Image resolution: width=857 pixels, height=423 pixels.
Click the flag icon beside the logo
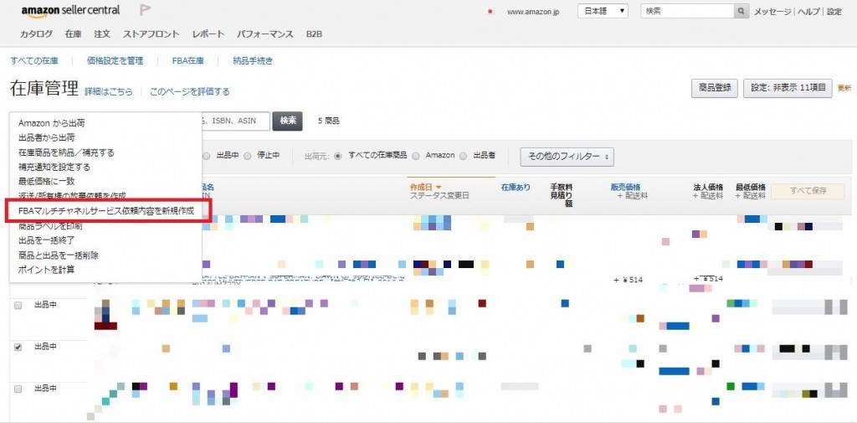pyautogui.click(x=145, y=11)
